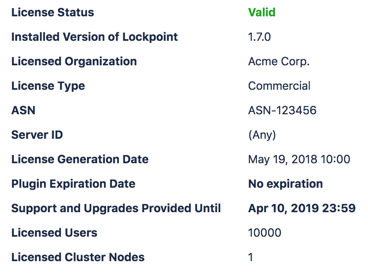This screenshot has height=273, width=368.
Task: Click the ASN-123456 value
Action: click(282, 110)
